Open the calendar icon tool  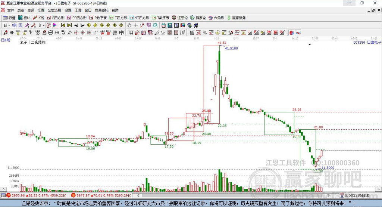(163, 25)
